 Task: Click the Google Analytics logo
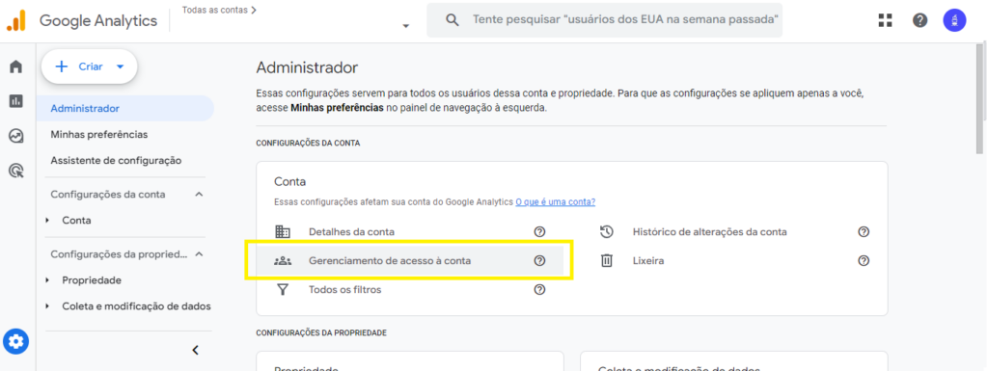pyautogui.click(x=82, y=21)
